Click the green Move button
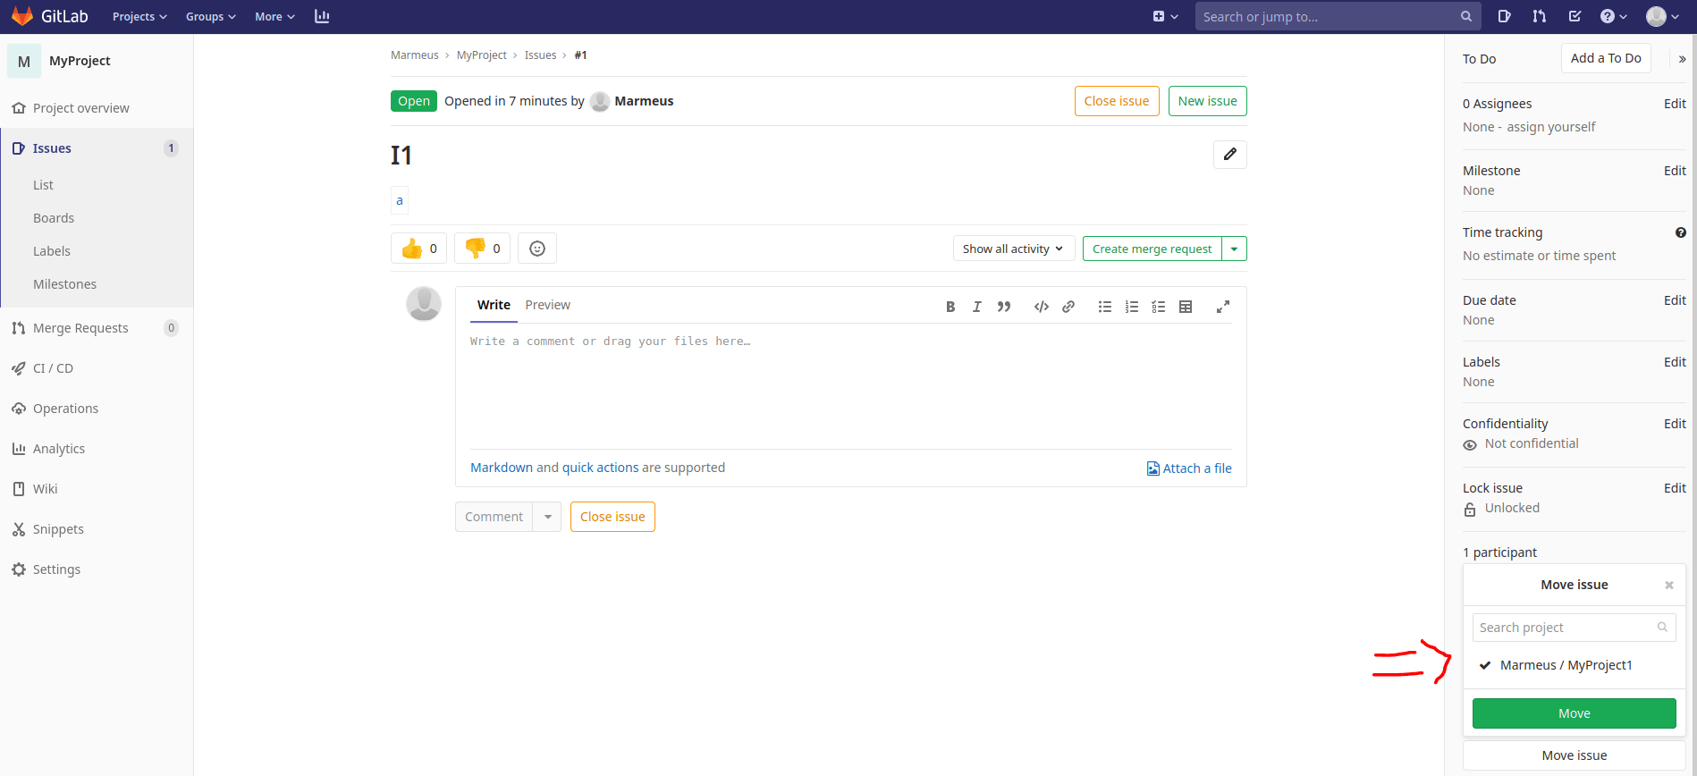1697x776 pixels. pos(1575,713)
